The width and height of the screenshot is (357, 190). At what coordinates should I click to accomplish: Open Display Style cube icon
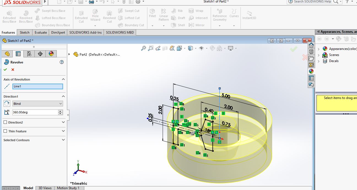[x=190, y=48]
